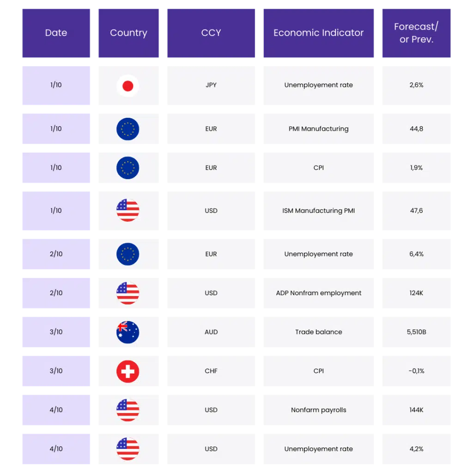This screenshot has width=473, height=473.
Task: Select the Date column header
Action: coord(56,33)
